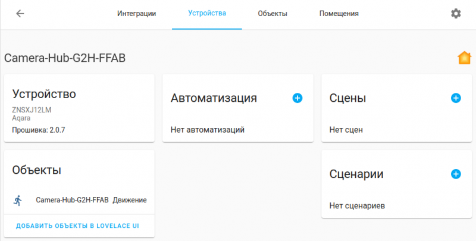Go back using the left arrow
Image resolution: width=476 pixels, height=241 pixels.
tap(20, 14)
